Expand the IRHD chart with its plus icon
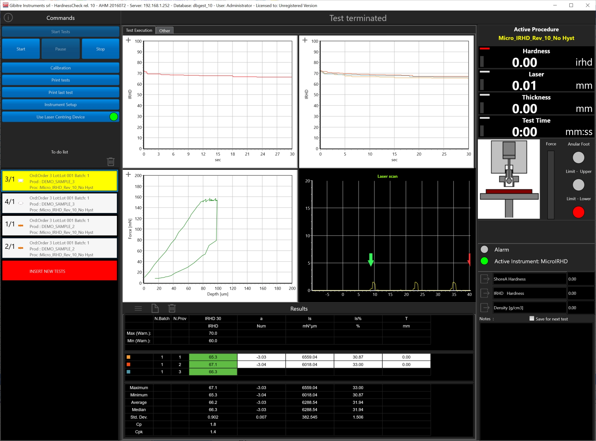Image resolution: width=596 pixels, height=441 pixels. click(x=128, y=40)
